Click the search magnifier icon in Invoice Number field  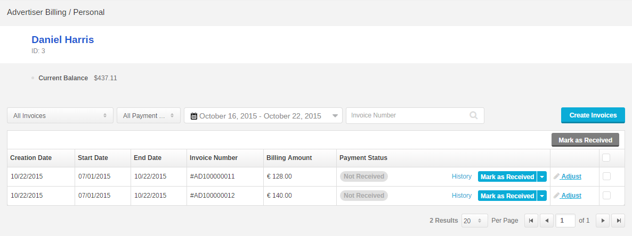[x=474, y=115]
